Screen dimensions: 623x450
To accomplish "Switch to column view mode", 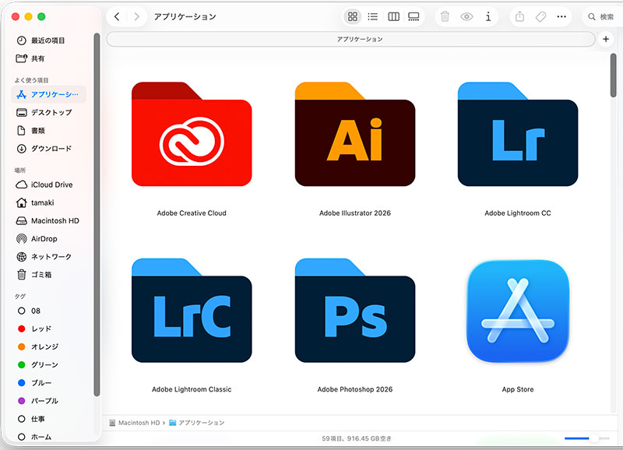I will click(393, 16).
